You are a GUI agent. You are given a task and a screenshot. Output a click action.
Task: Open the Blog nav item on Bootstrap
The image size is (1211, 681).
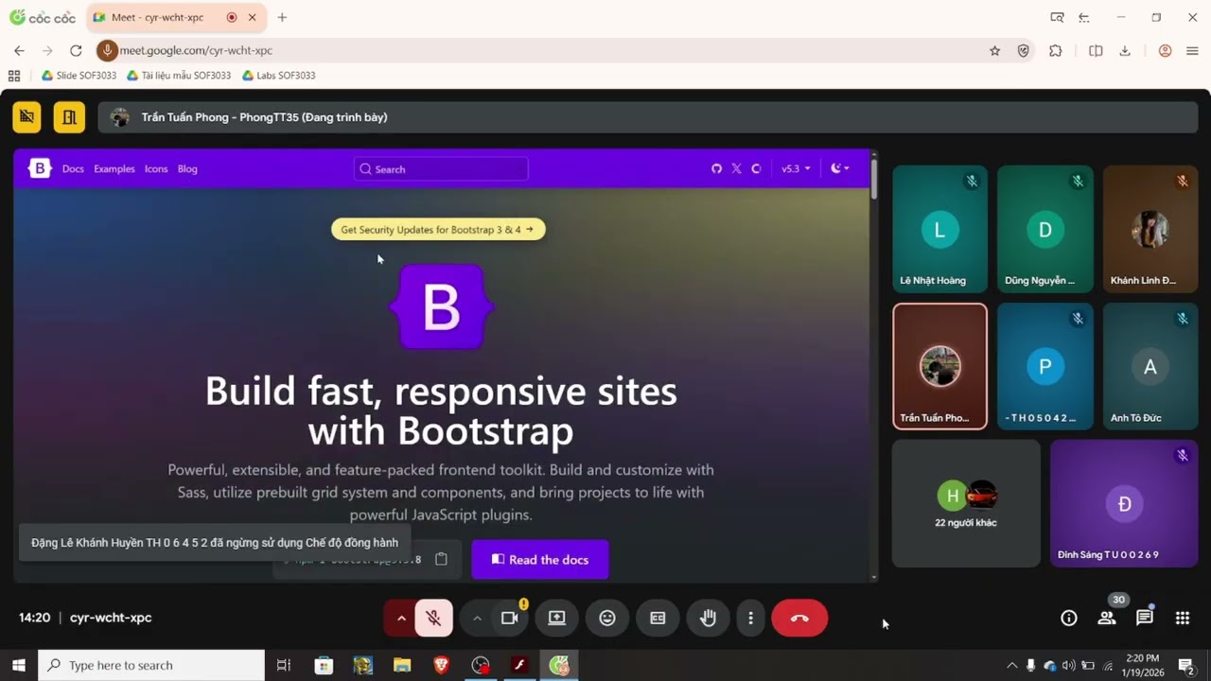tap(187, 169)
